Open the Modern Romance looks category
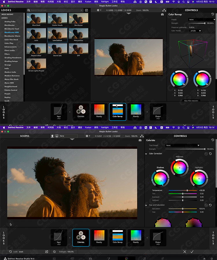 (12, 76)
